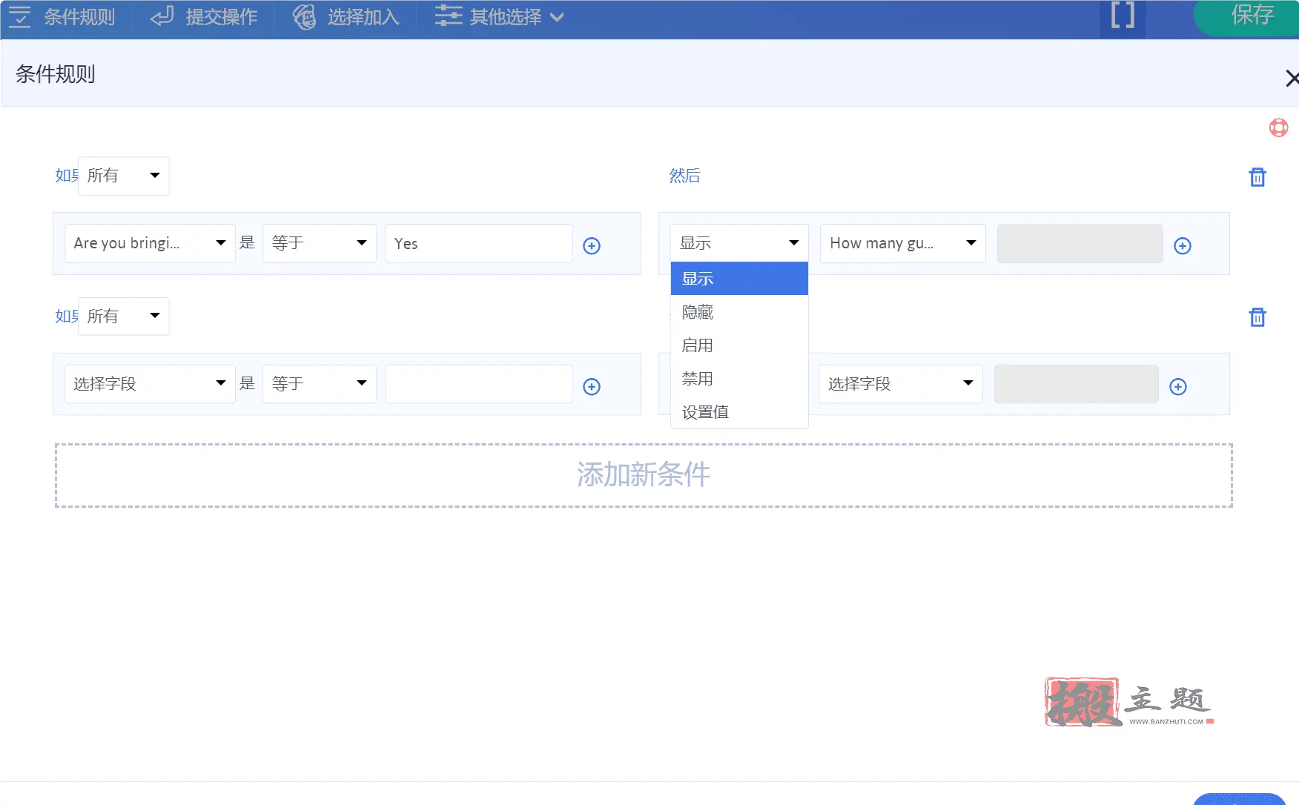Viewport: 1299px width, 805px height.
Task: Delete the second rule with trash icon
Action: [x=1257, y=317]
